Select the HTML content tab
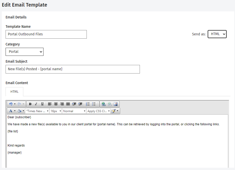The height and width of the screenshot is (170, 235). point(14,92)
